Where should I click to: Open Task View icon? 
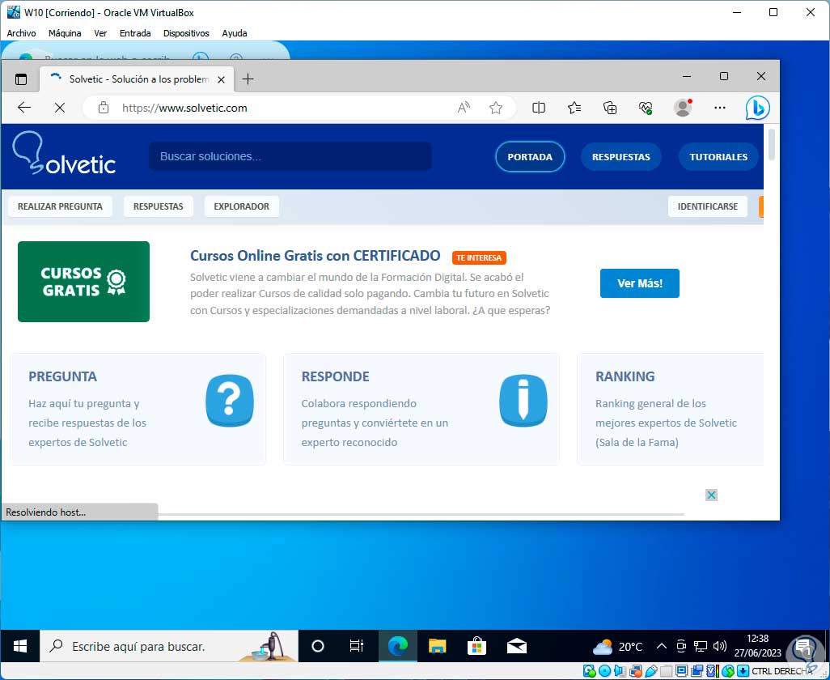tap(357, 646)
